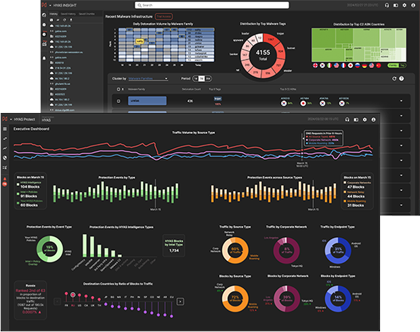Toggle the legend box for 91 Blocks
The height and width of the screenshot is (332, 420).
(x=18, y=194)
